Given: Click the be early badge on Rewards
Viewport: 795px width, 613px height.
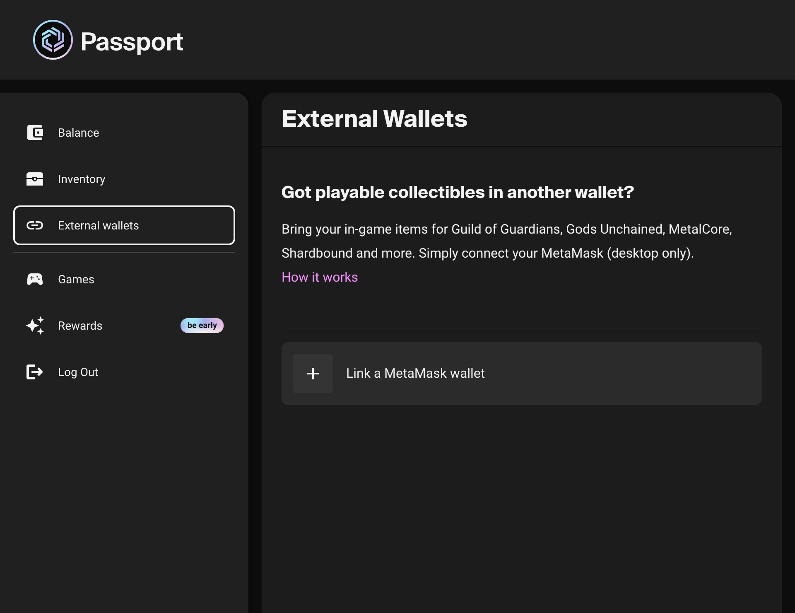Looking at the screenshot, I should (x=202, y=326).
